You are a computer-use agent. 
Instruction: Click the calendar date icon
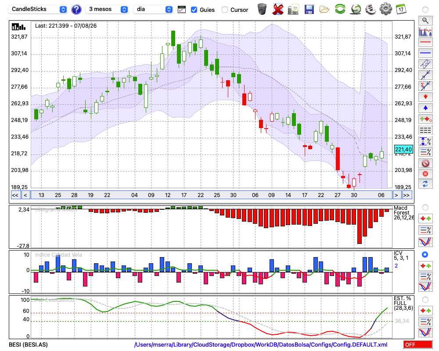pyautogui.click(x=401, y=9)
